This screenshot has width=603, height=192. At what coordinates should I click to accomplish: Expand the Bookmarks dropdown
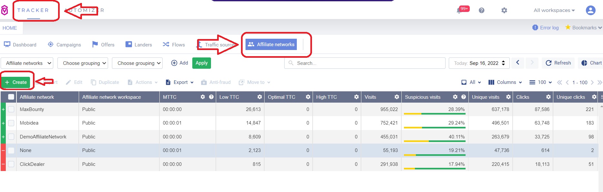pyautogui.click(x=584, y=27)
